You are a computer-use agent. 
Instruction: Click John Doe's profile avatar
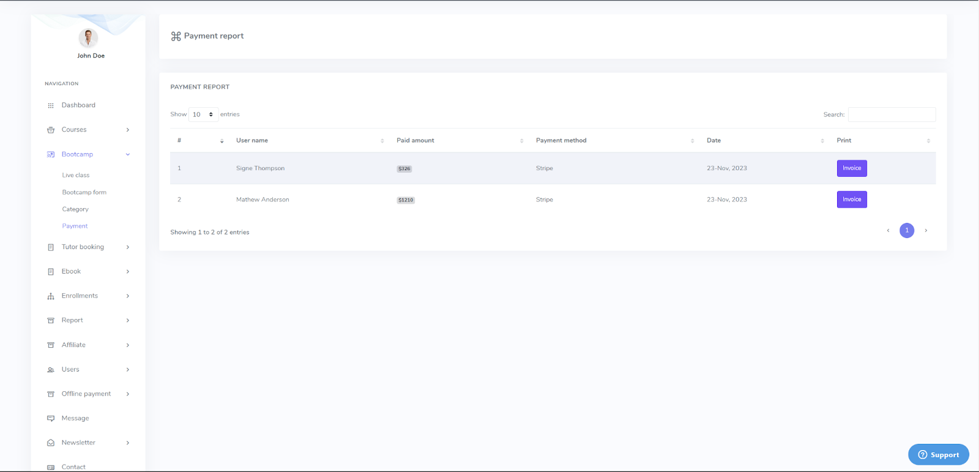pyautogui.click(x=88, y=38)
